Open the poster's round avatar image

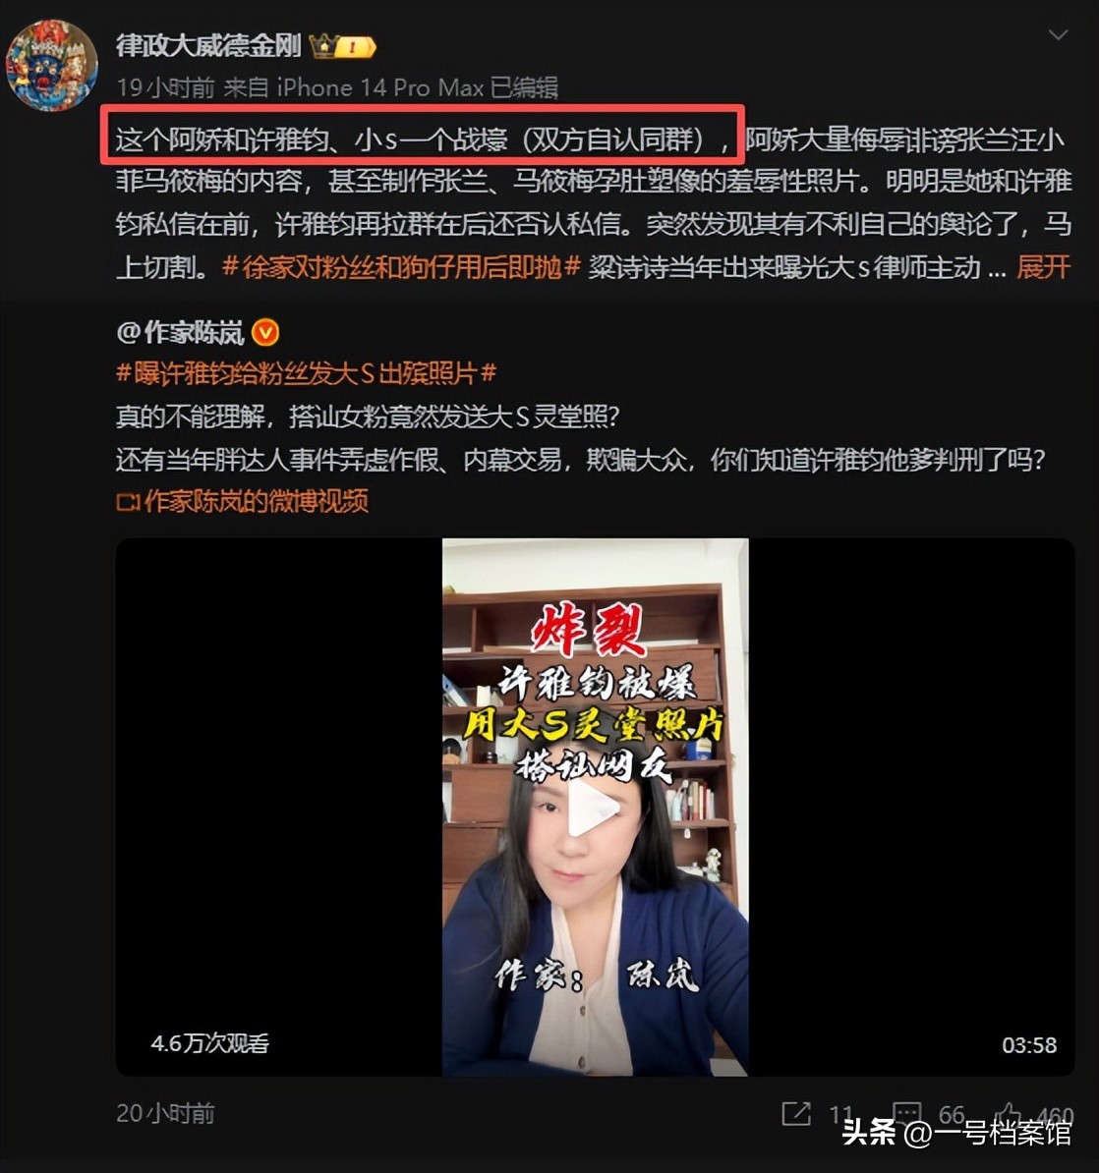pyautogui.click(x=52, y=64)
